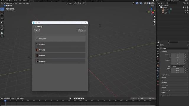Expand the Collections panel
Screen dimensions: 189x106
click(164, 80)
